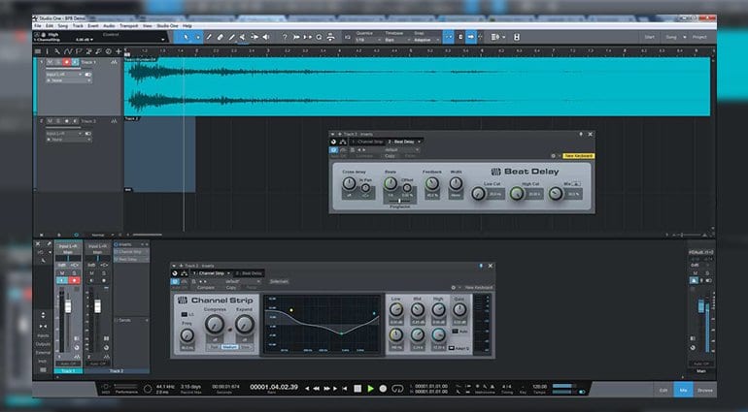
Task: Click the Record button in transport
Action: tap(383, 389)
